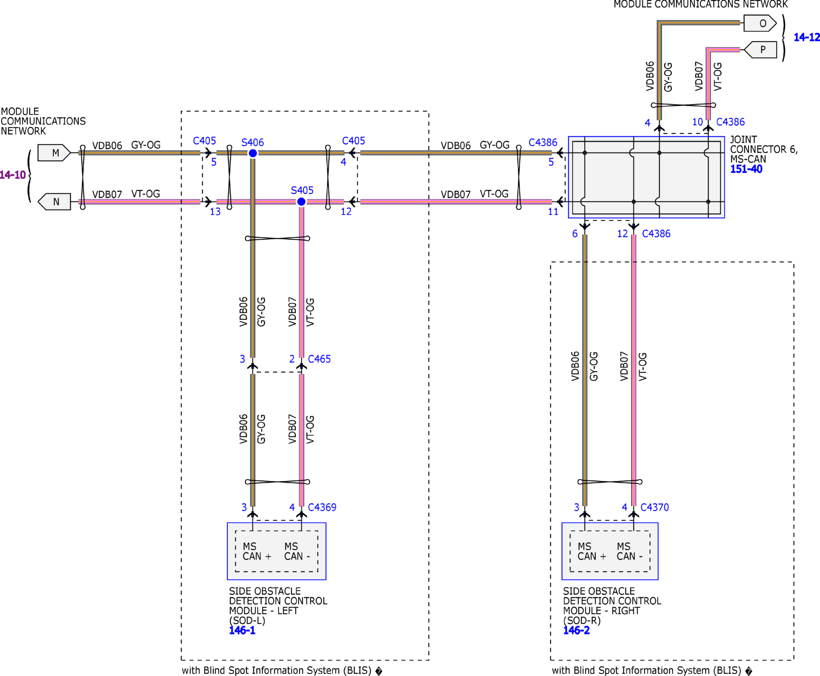Click the off-page connector symbol O
The height and width of the screenshot is (676, 820).
[760, 23]
